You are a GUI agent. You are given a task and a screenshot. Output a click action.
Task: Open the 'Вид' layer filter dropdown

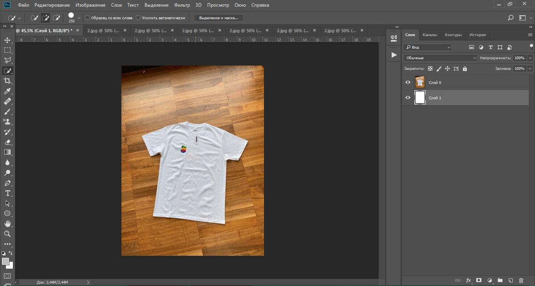[x=428, y=47]
